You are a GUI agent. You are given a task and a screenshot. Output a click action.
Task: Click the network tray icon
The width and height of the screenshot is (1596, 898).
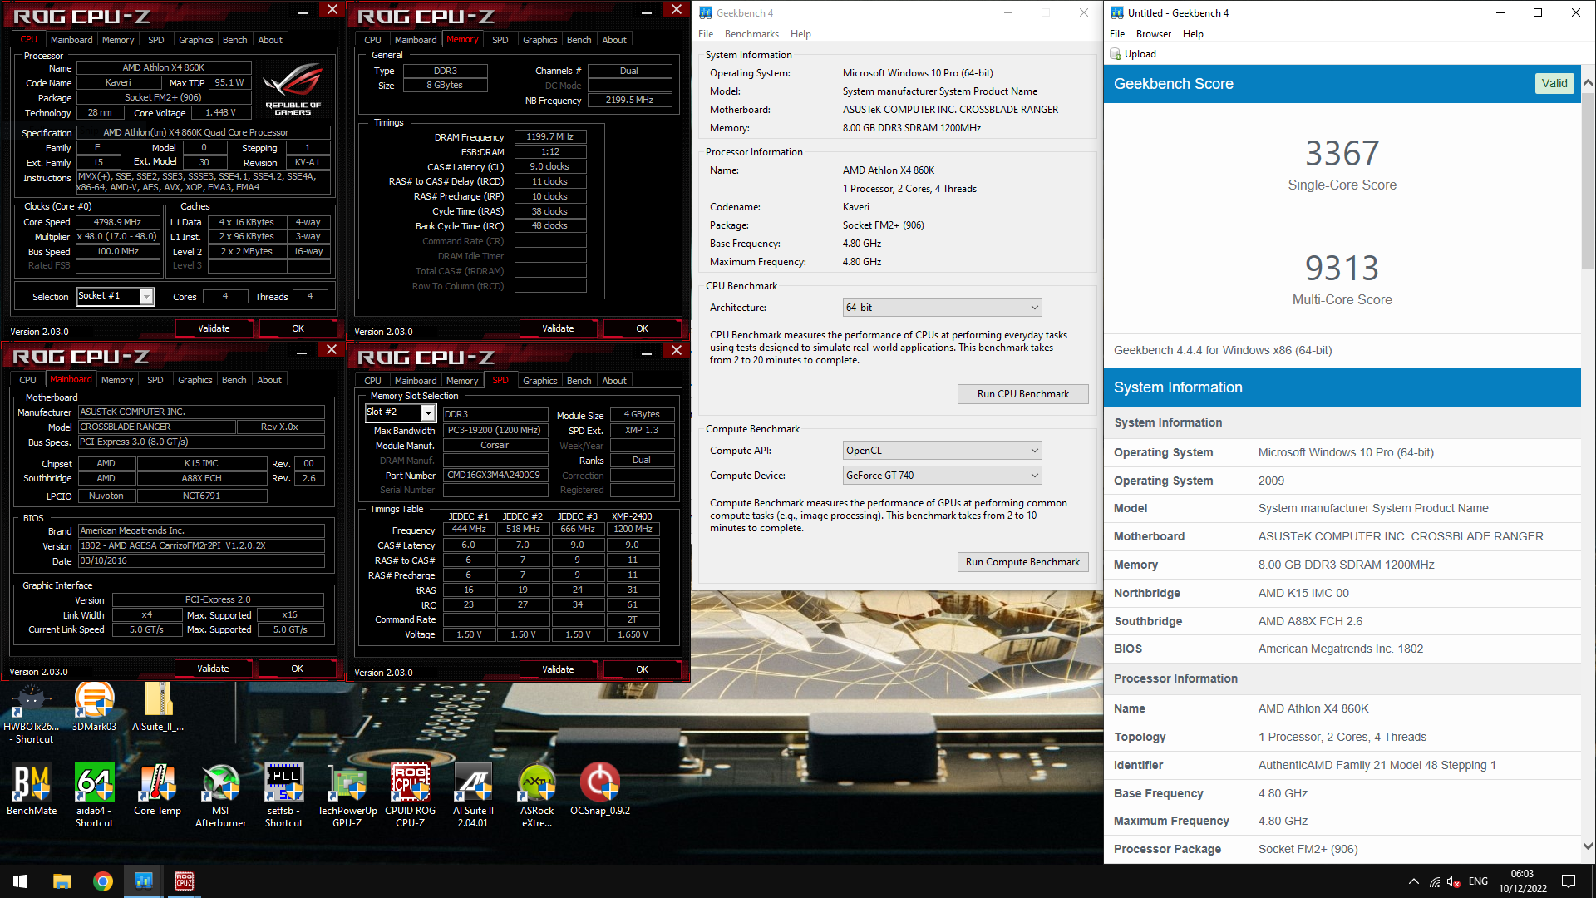(x=1435, y=881)
